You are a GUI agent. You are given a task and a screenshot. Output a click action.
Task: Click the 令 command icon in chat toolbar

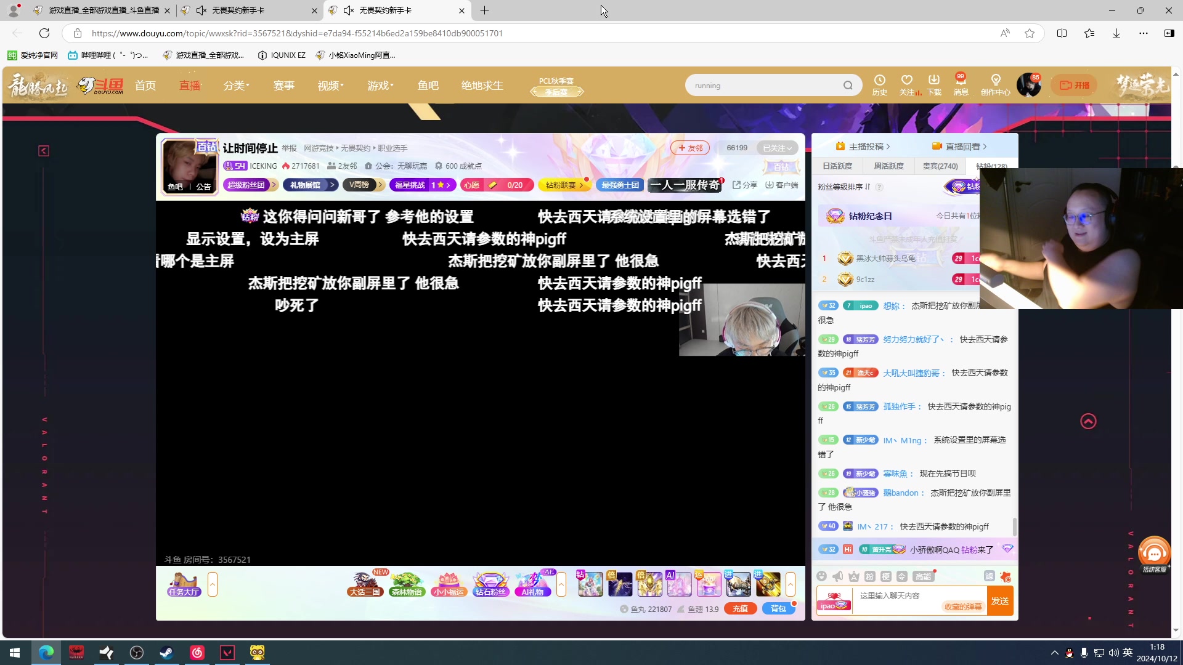coord(901,576)
